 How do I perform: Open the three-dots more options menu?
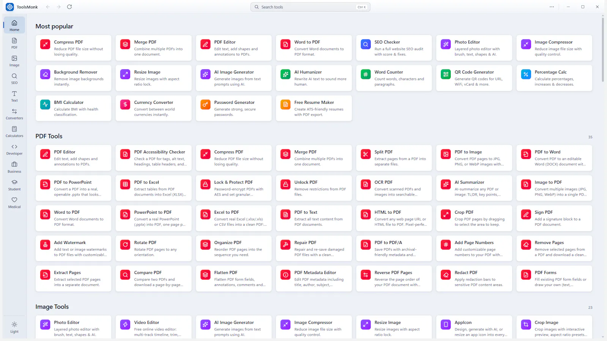(x=552, y=7)
